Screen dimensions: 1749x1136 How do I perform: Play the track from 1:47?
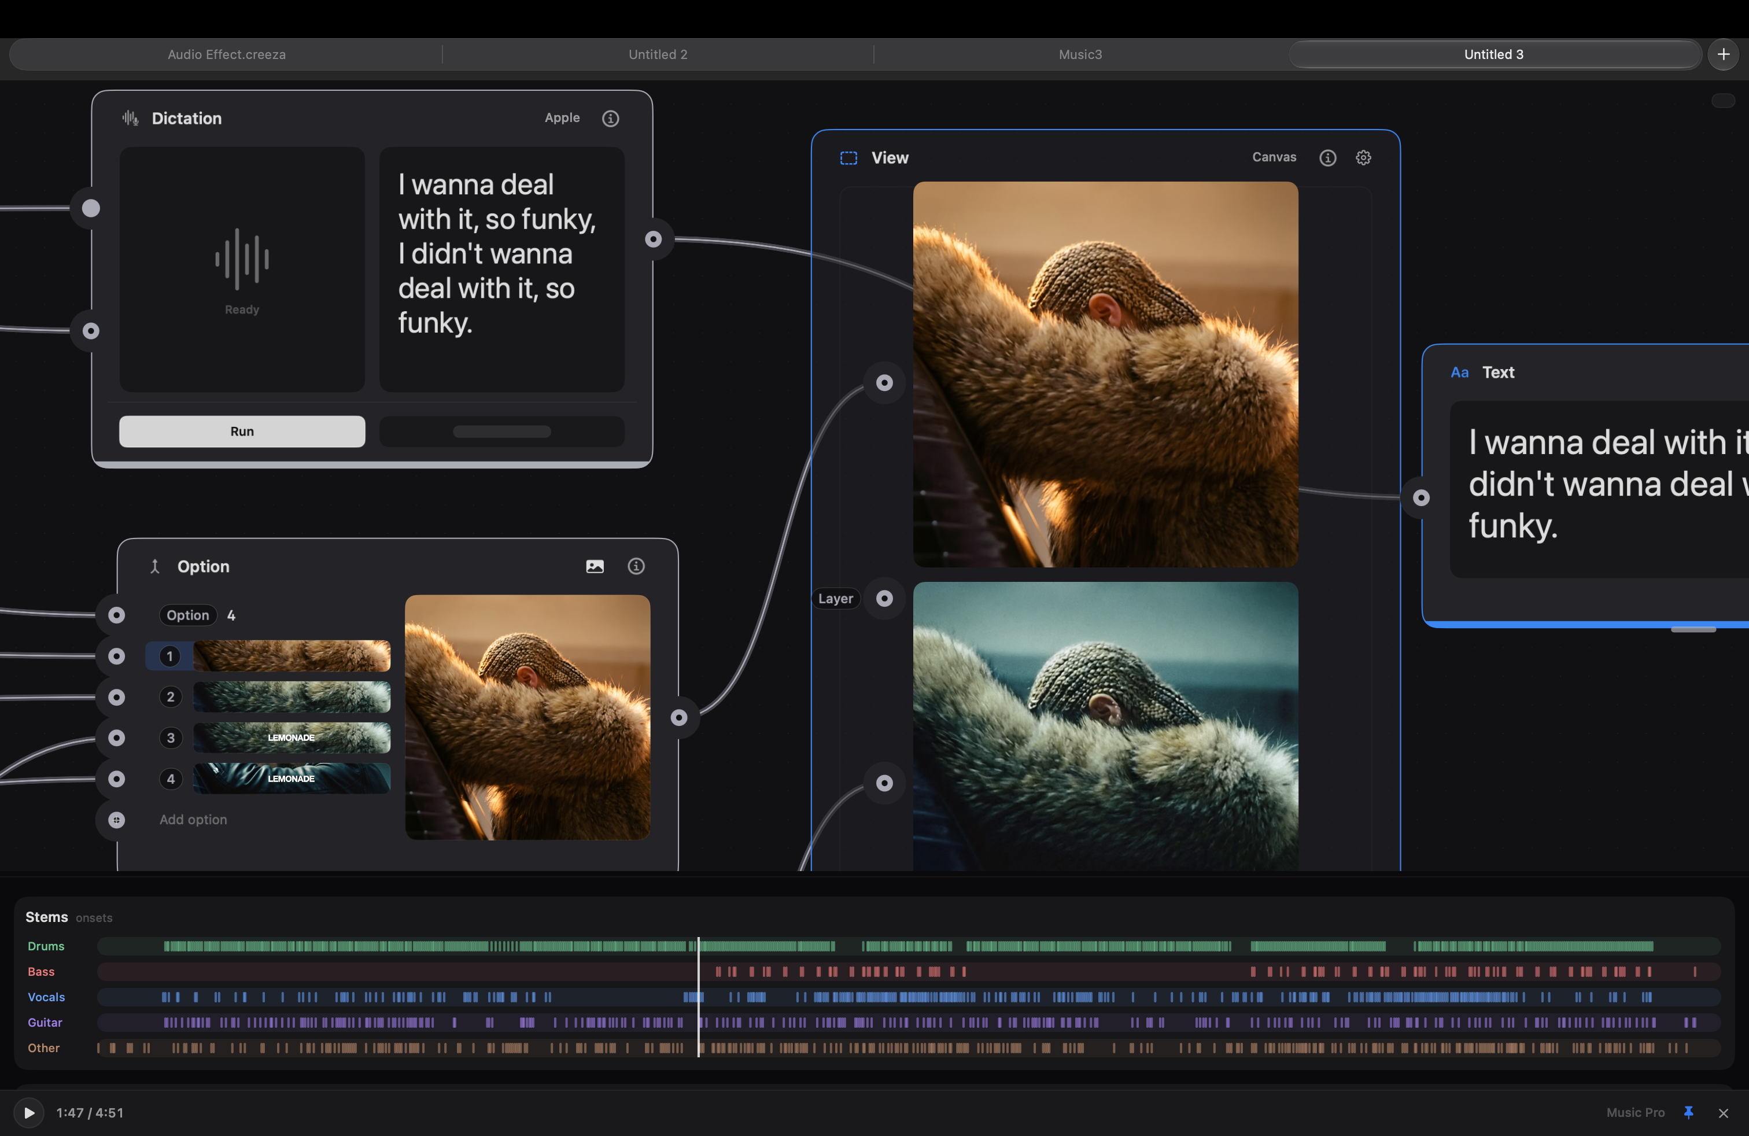(x=29, y=1112)
